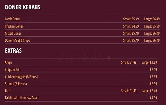
Task: Select the Lamb Doner menu item
Action: 13,19
